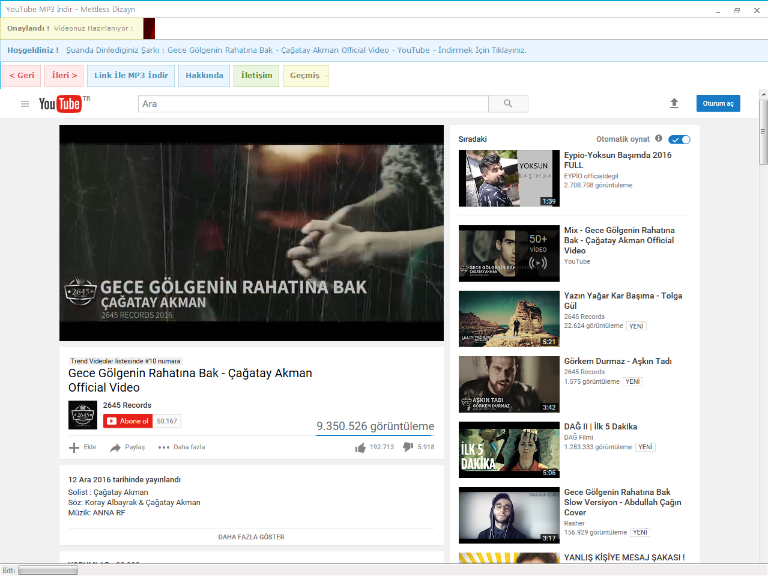Click the scrollbar up arrow

coord(763,94)
